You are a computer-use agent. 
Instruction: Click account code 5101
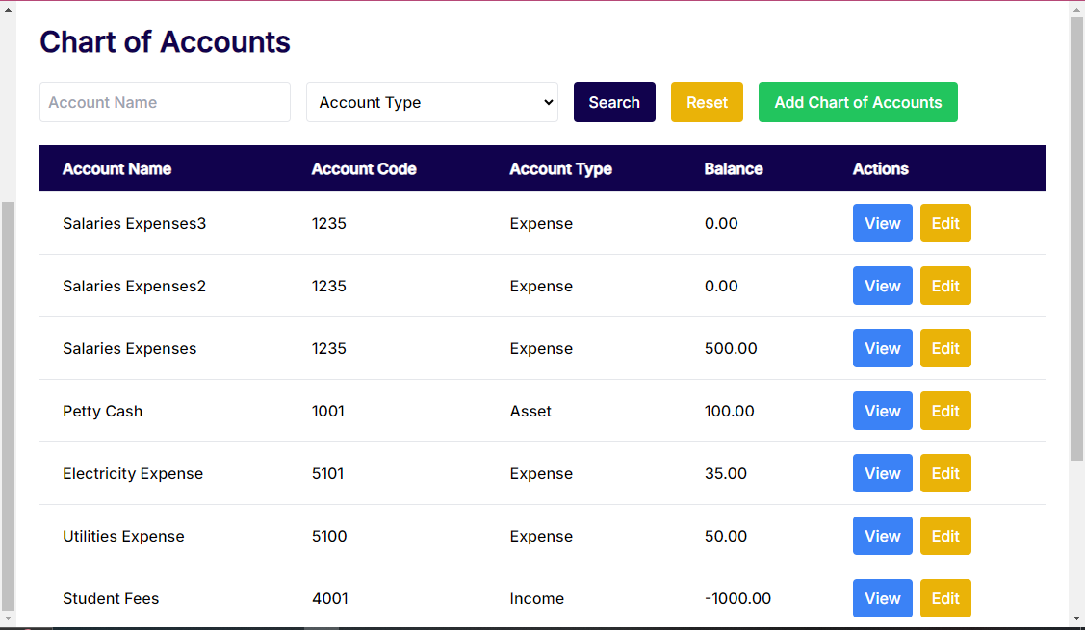click(327, 474)
